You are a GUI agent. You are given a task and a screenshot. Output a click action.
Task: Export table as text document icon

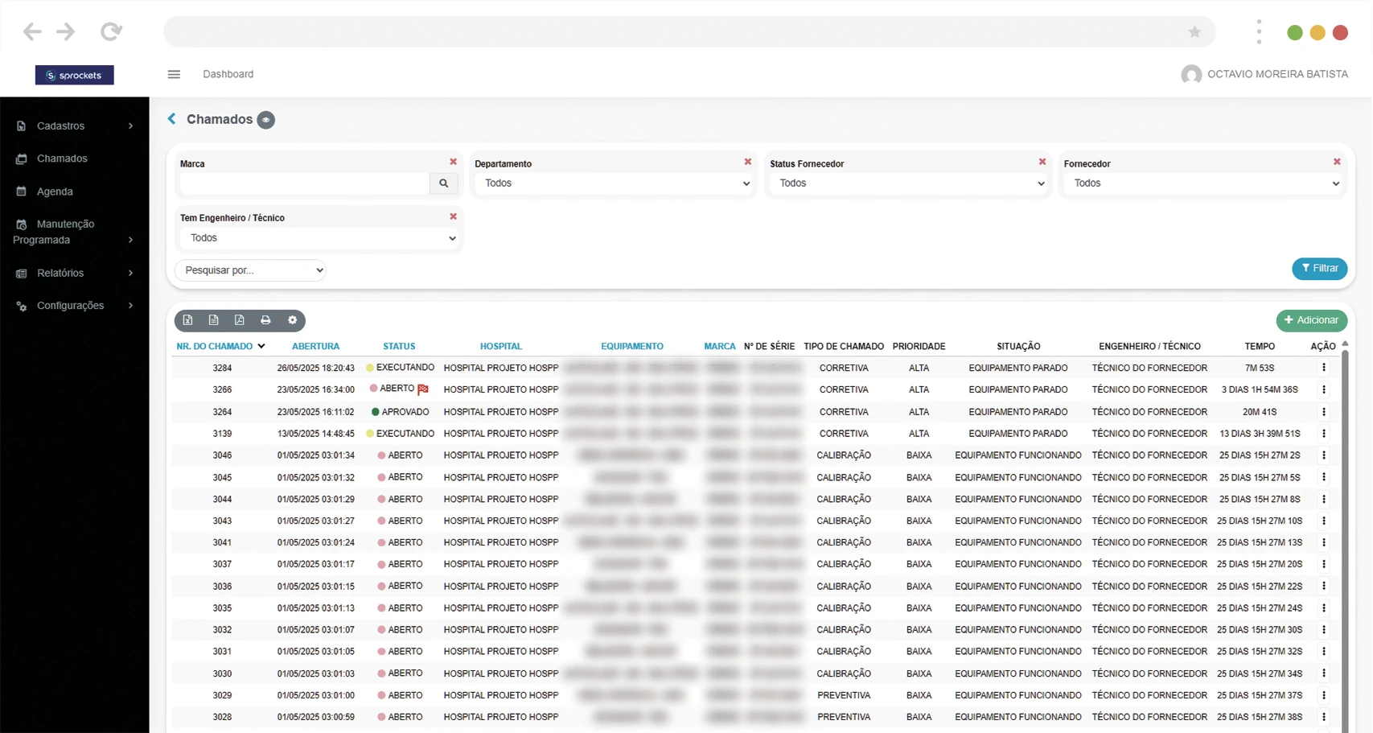[214, 320]
